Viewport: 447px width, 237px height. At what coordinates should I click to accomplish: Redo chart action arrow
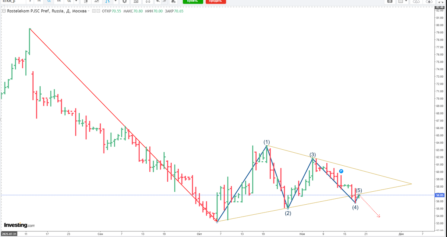tap(164, 1)
